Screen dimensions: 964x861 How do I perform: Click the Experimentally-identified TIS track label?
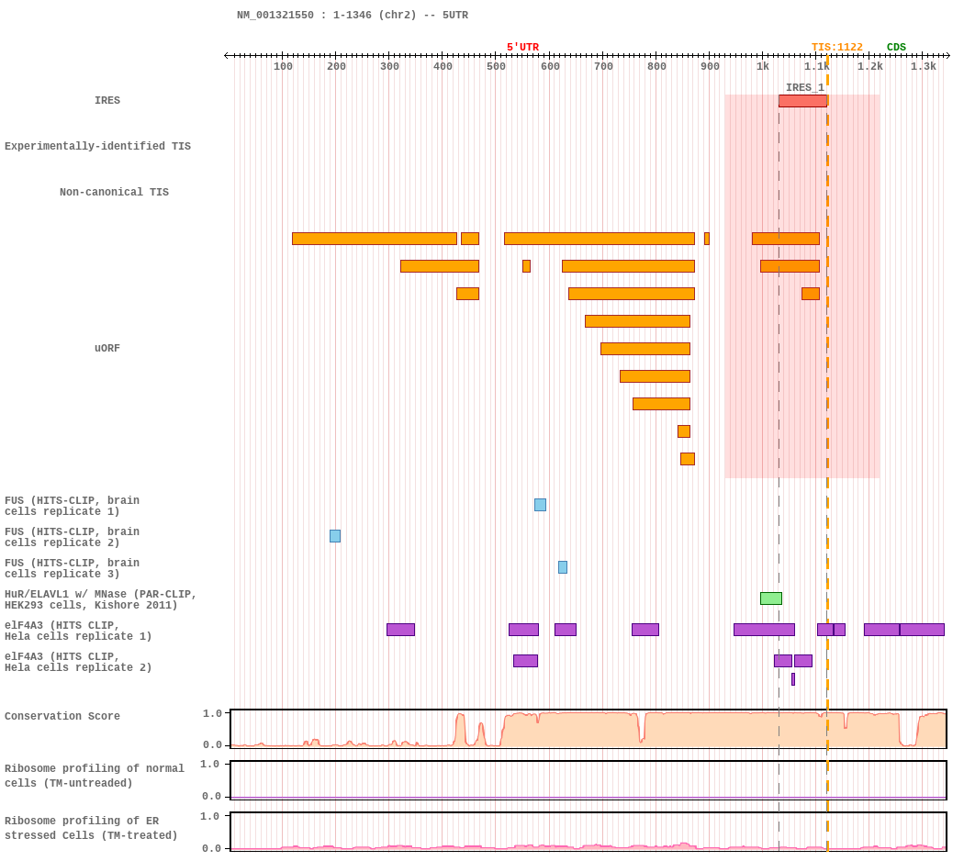coord(97,147)
